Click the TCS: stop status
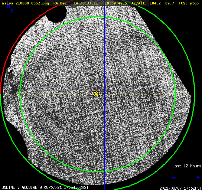The width and height of the screenshot is (202, 190). coord(189,3)
